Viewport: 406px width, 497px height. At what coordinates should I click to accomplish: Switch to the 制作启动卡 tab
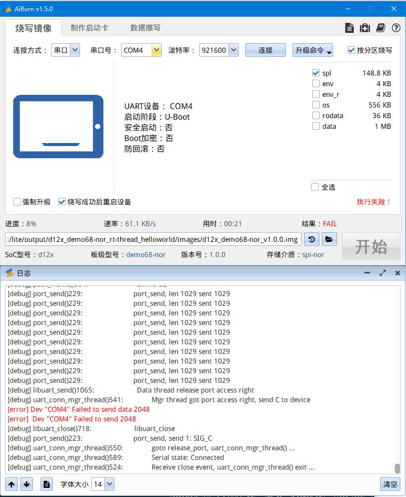click(x=89, y=28)
